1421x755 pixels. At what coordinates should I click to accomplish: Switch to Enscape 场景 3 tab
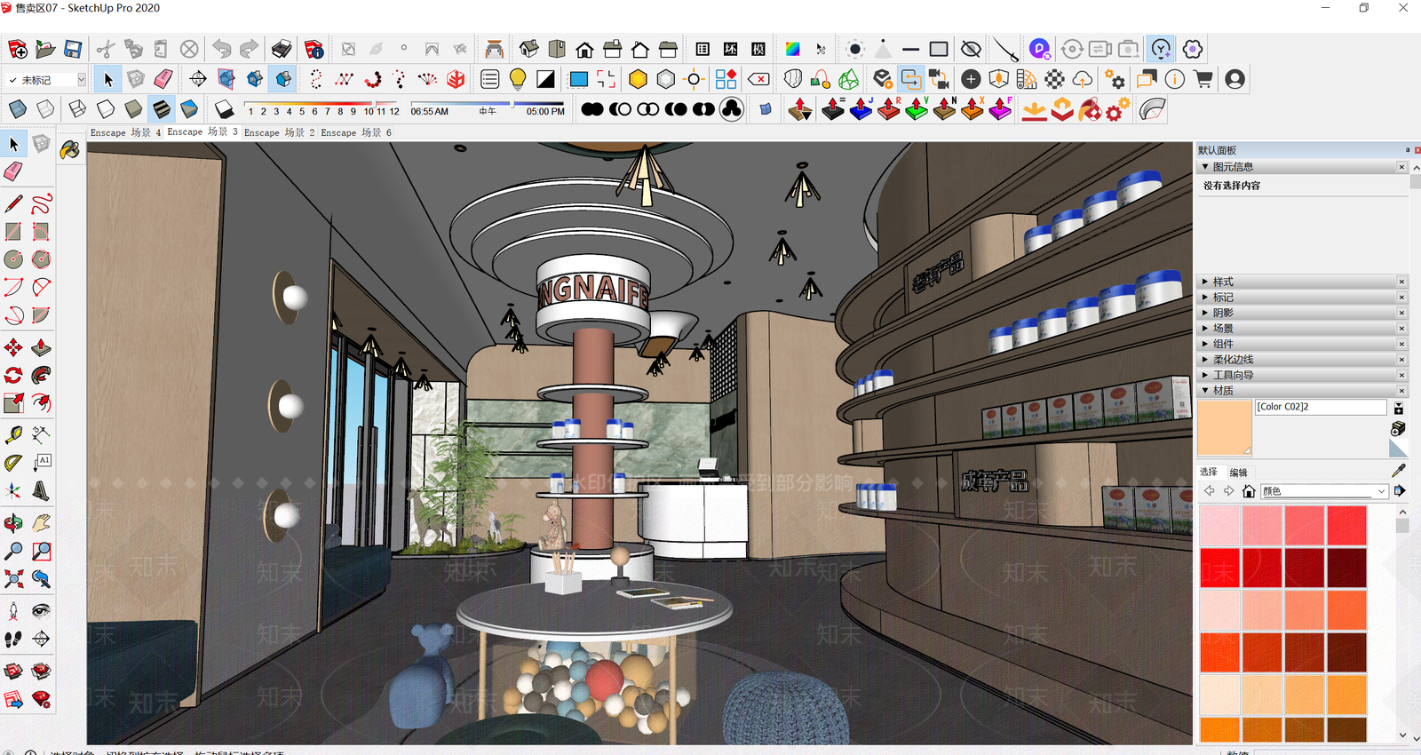202,131
